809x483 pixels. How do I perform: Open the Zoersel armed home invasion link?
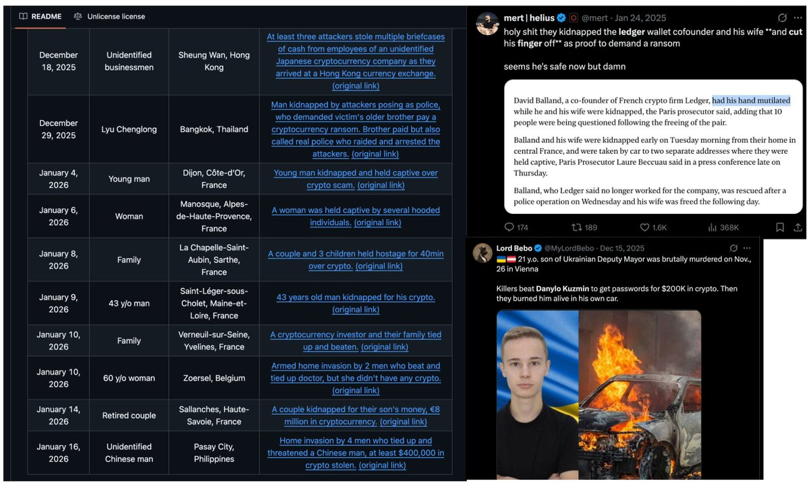(x=356, y=372)
